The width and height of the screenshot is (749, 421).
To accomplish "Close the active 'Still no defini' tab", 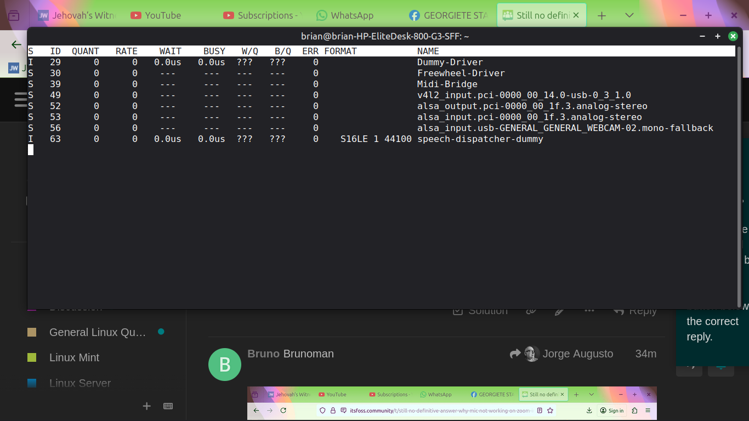I will [576, 16].
